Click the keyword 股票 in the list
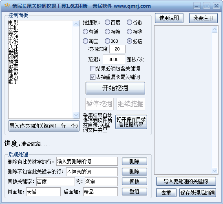 [13, 67]
